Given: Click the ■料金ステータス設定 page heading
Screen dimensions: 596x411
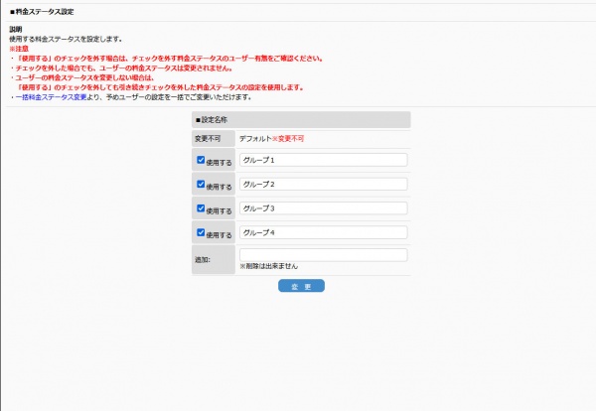Looking at the screenshot, I should coord(45,11).
